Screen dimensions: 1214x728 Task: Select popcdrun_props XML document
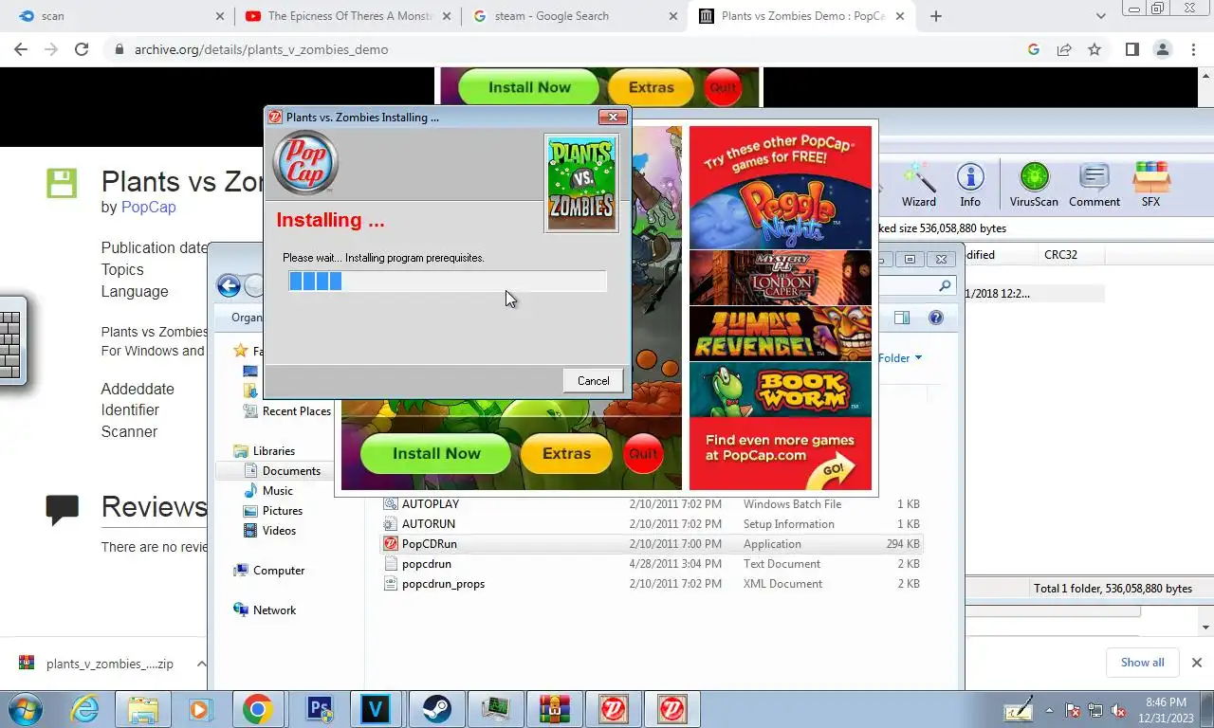point(652,583)
